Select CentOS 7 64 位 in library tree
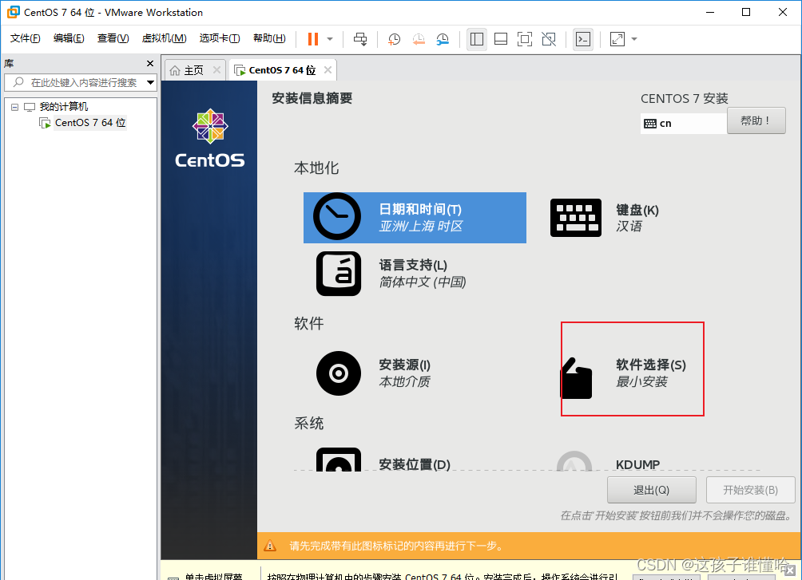The image size is (802, 580). point(90,123)
